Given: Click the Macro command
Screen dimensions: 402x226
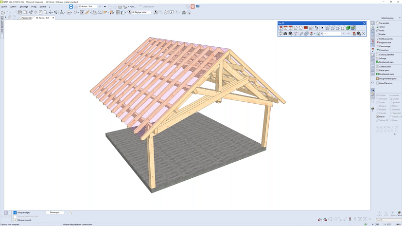Looking at the screenshot, I should tap(382, 116).
